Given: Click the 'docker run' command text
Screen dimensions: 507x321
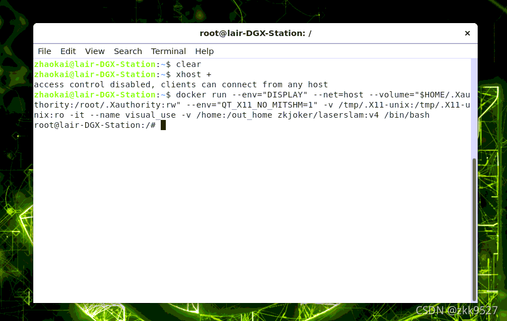Looking at the screenshot, I should [201, 95].
